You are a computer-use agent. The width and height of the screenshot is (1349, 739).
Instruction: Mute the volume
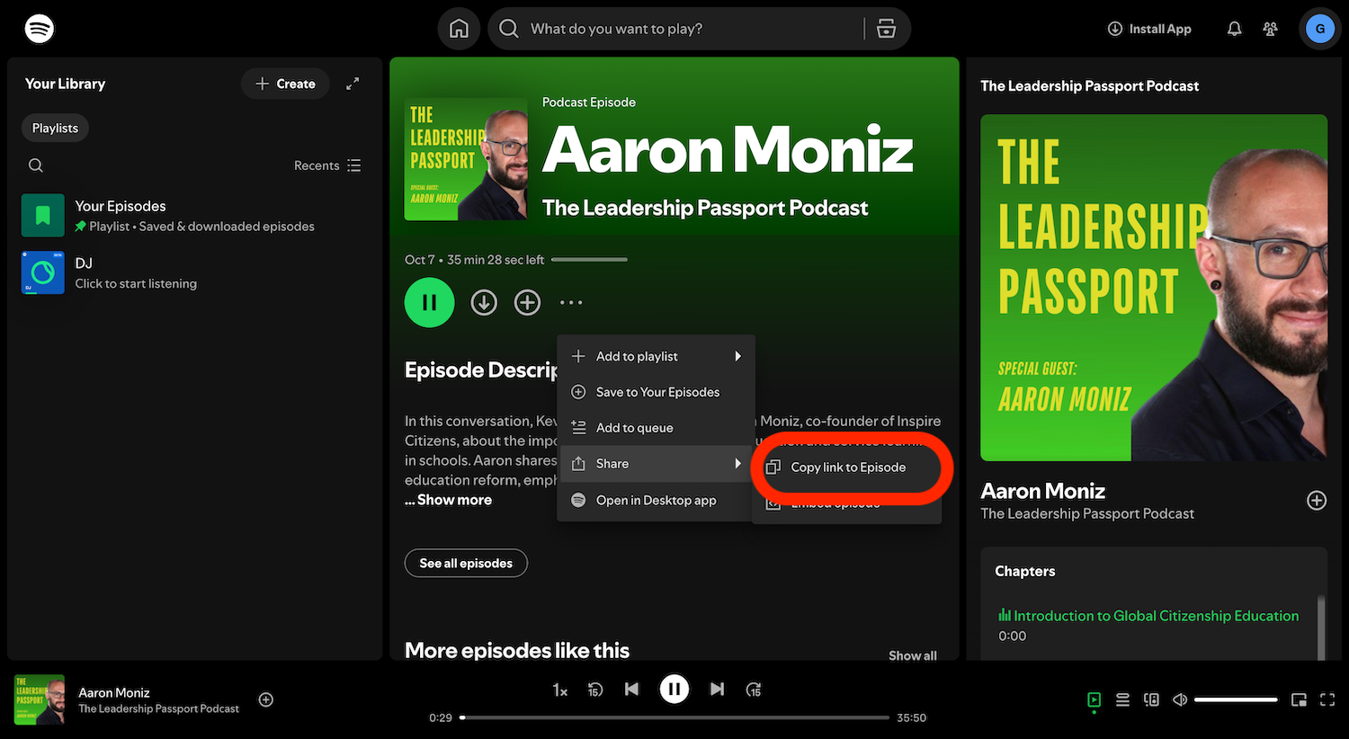[x=1180, y=699]
